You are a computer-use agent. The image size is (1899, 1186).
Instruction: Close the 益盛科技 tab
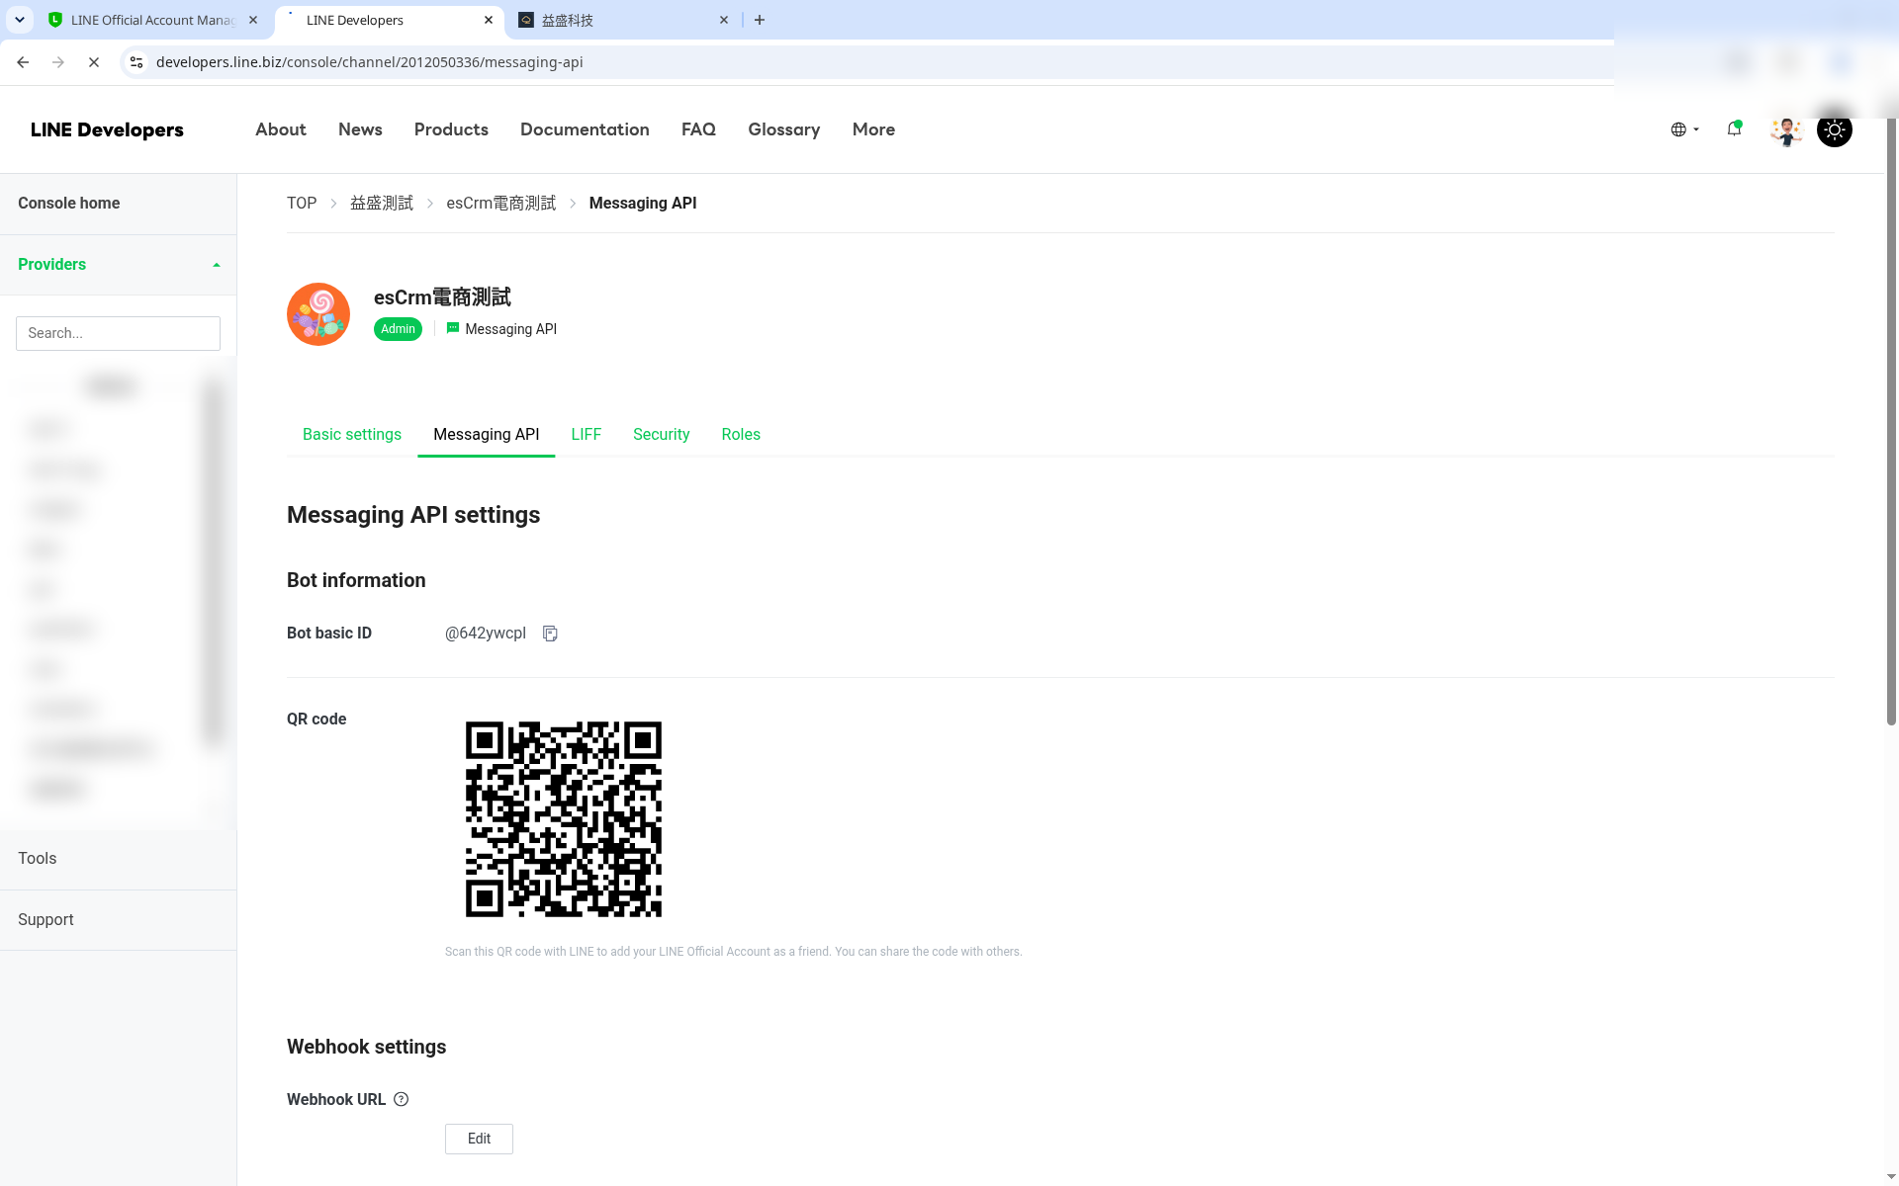point(724,20)
